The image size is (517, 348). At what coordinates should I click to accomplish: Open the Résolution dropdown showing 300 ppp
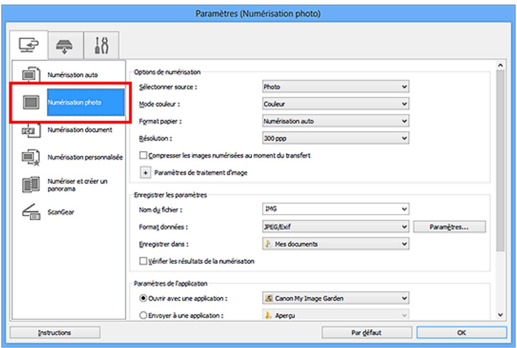335,138
